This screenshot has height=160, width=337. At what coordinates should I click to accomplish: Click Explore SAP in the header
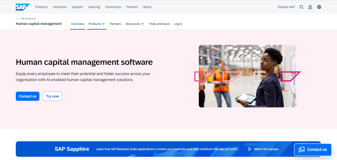tap(286, 7)
